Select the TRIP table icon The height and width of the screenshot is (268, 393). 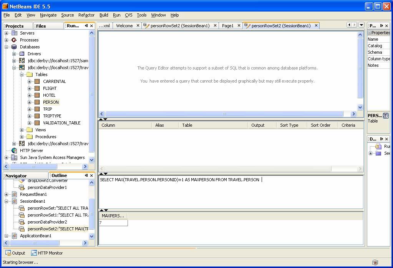[x=37, y=109]
